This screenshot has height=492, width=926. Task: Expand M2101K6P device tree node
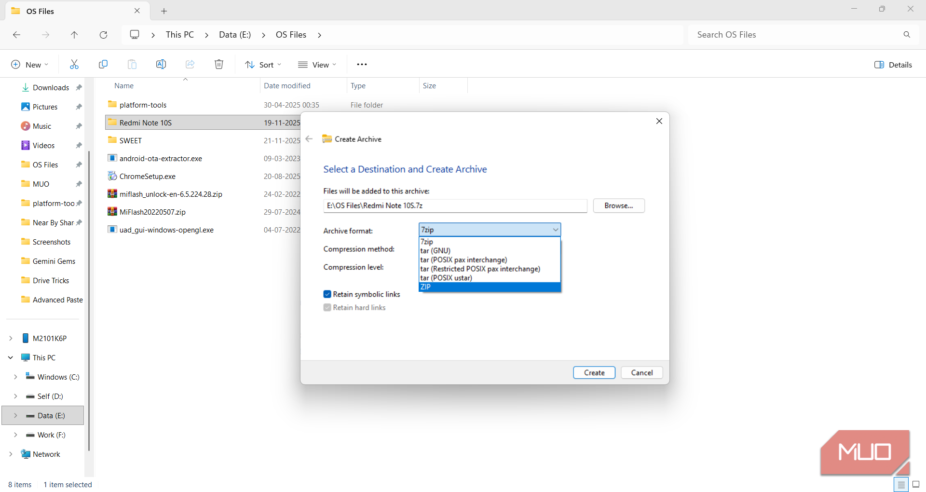11,338
